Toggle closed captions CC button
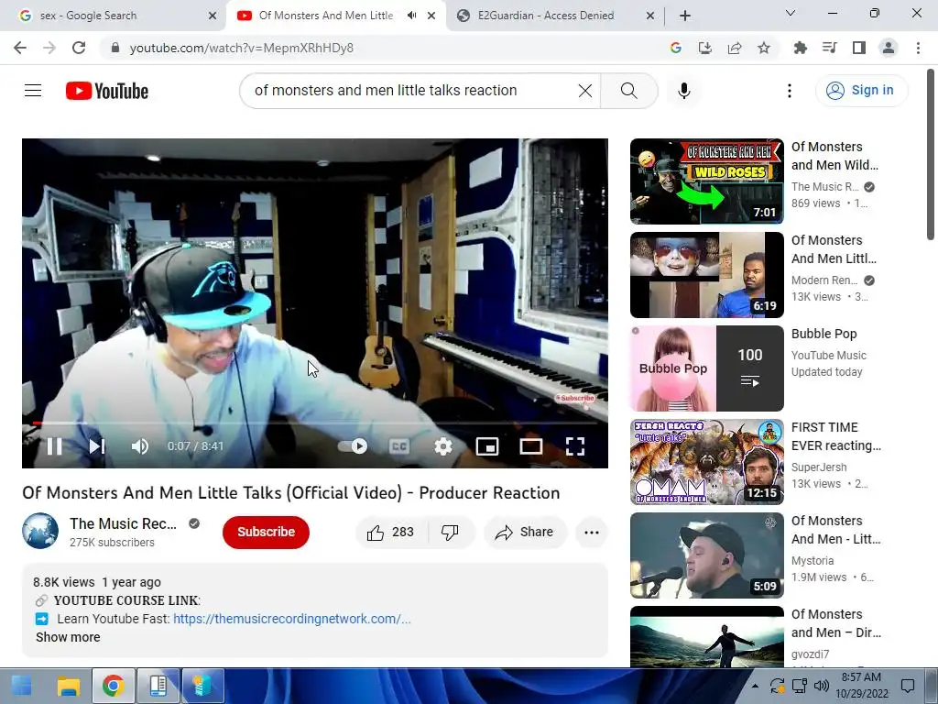The image size is (938, 704). click(x=399, y=446)
